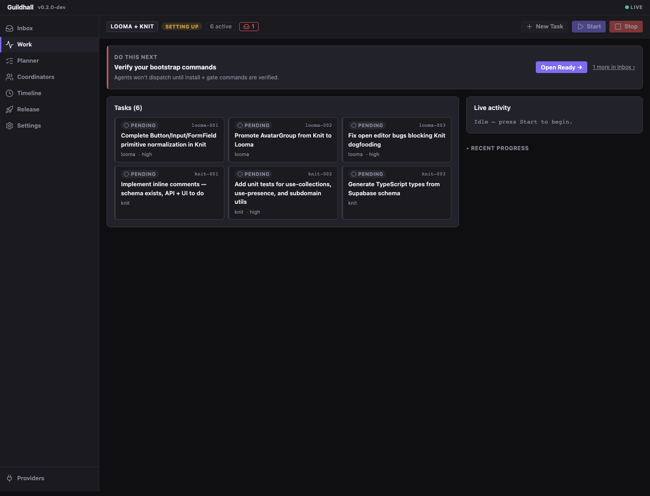Click pending circle icon on knit-002
The image size is (650, 496).
240,174
